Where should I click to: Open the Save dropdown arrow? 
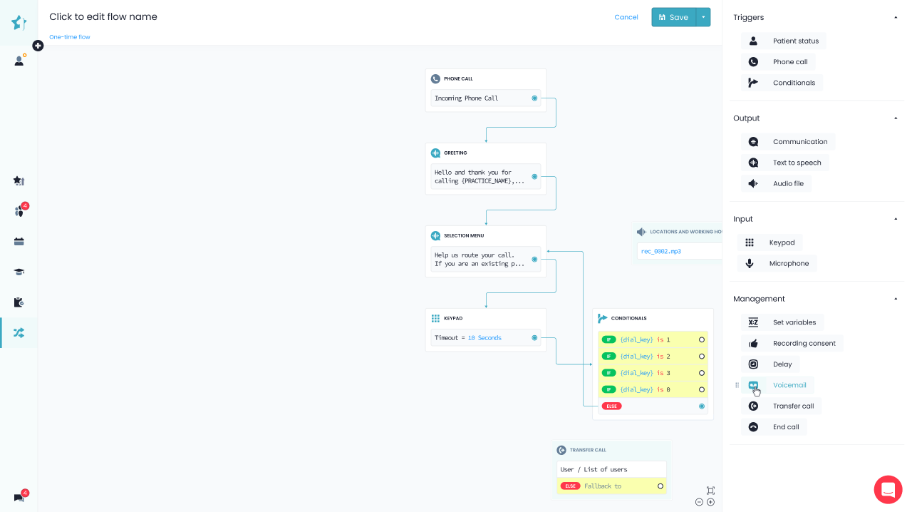(x=703, y=17)
